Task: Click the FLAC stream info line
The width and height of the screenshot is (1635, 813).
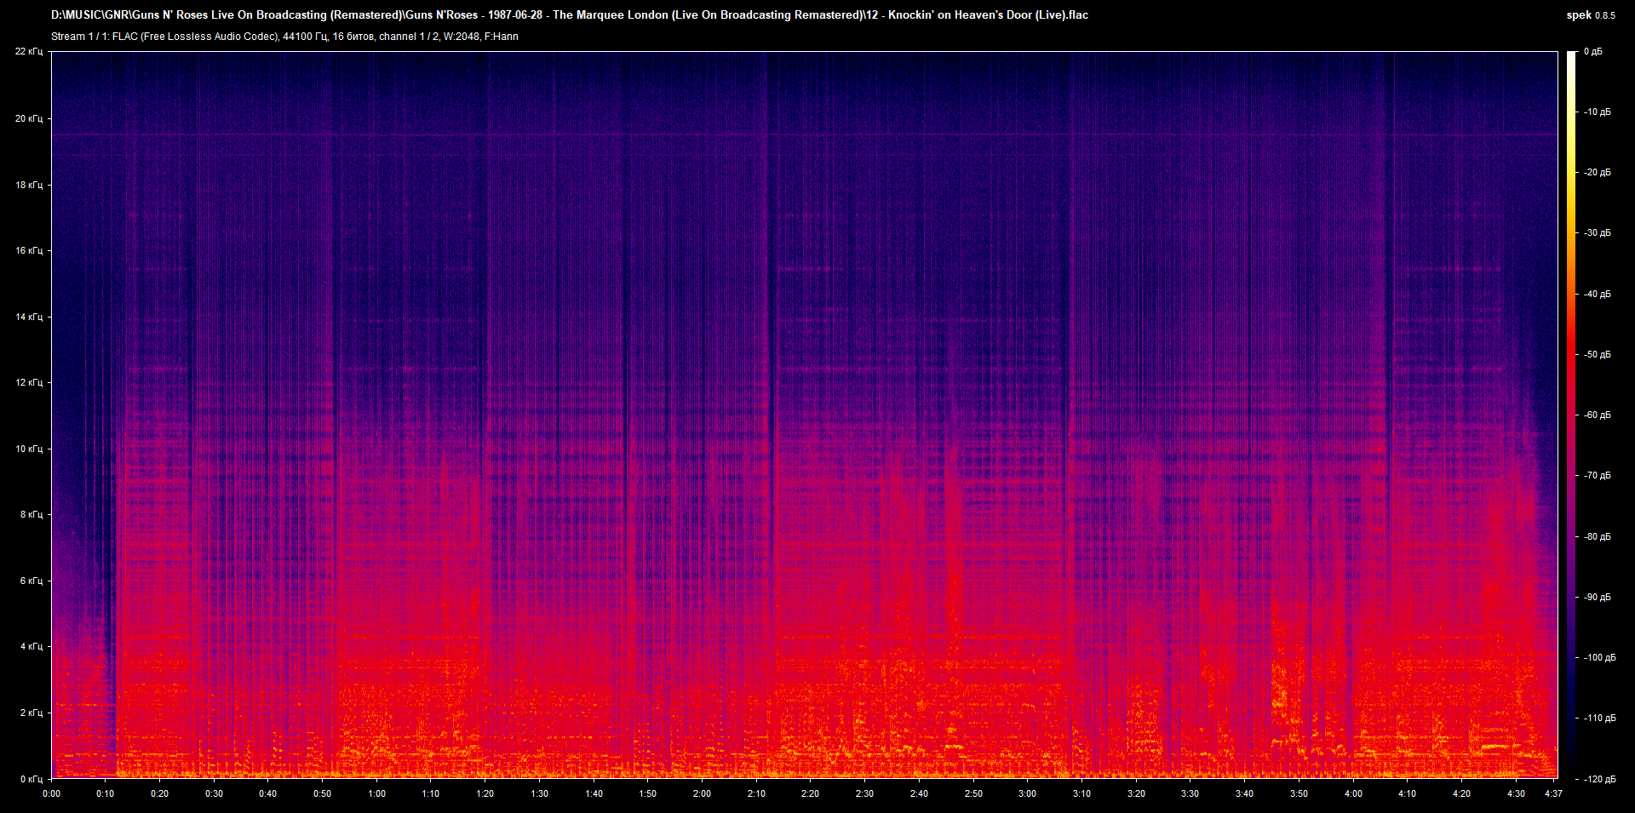Action: [284, 37]
